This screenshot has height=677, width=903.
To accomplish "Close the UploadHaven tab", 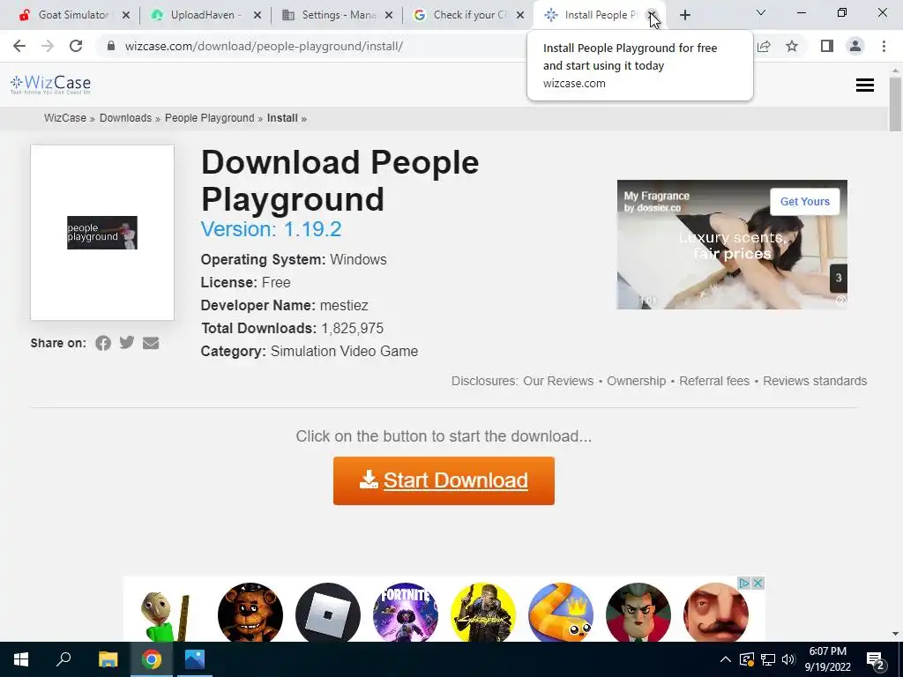I will (257, 15).
